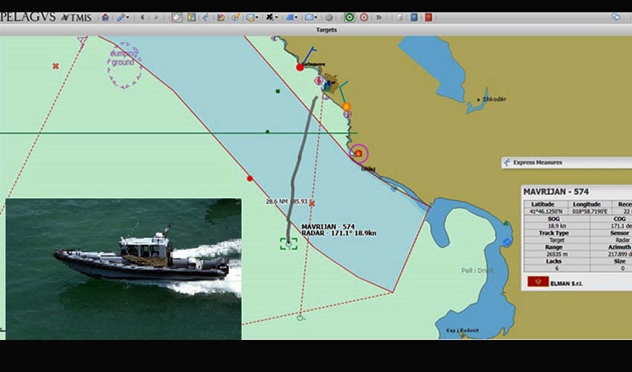Click the red circular target icon
Viewport: 632px width, 372px height.
pos(364,17)
